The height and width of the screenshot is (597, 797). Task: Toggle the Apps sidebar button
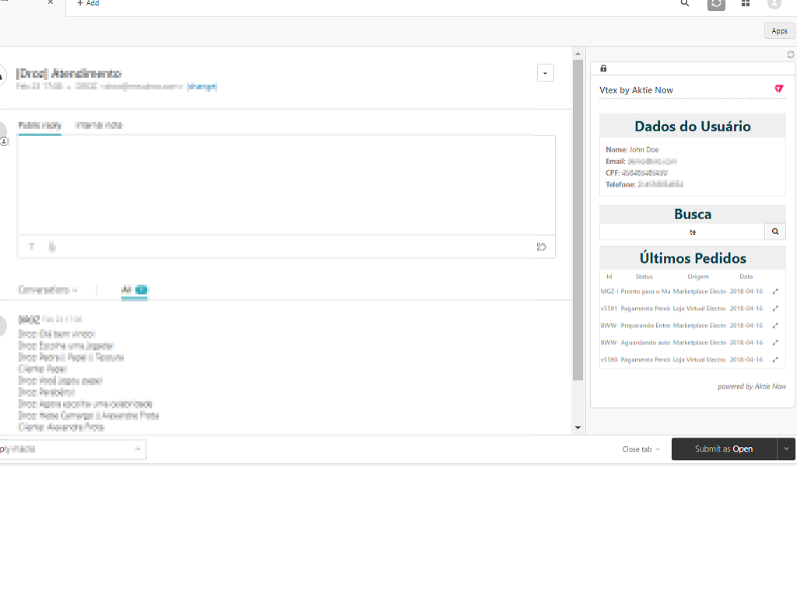pyautogui.click(x=779, y=31)
